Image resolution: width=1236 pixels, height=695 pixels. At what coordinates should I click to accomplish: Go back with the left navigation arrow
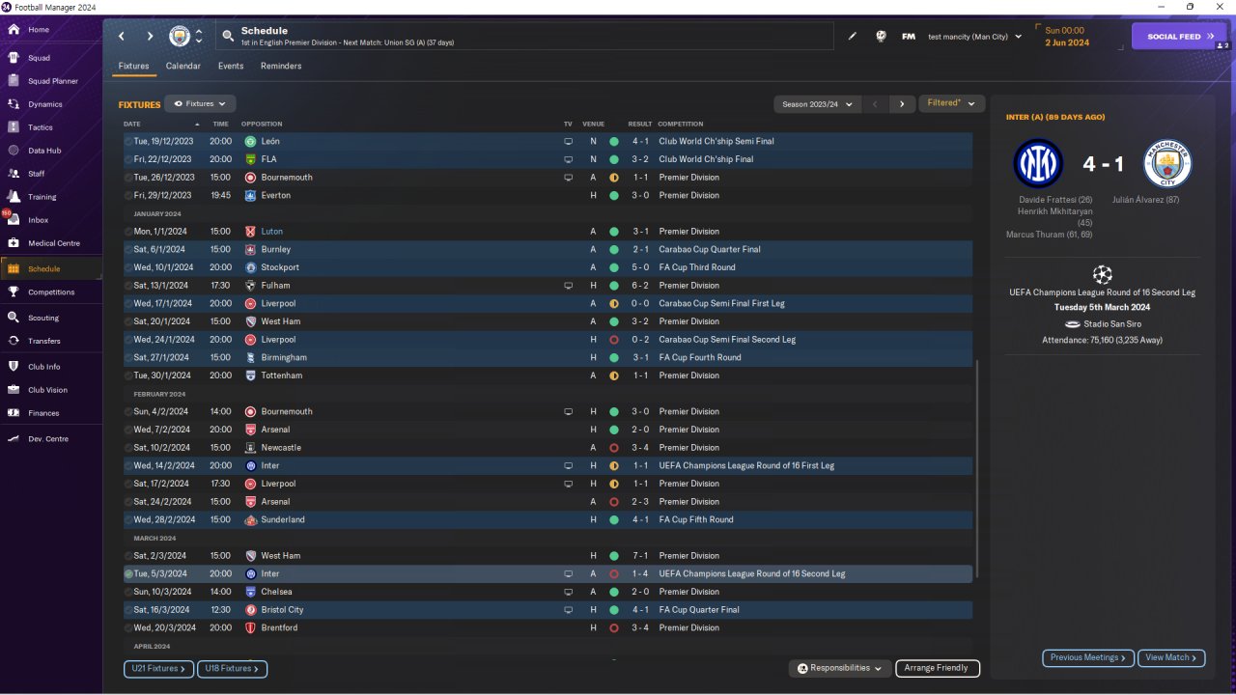[x=122, y=37]
